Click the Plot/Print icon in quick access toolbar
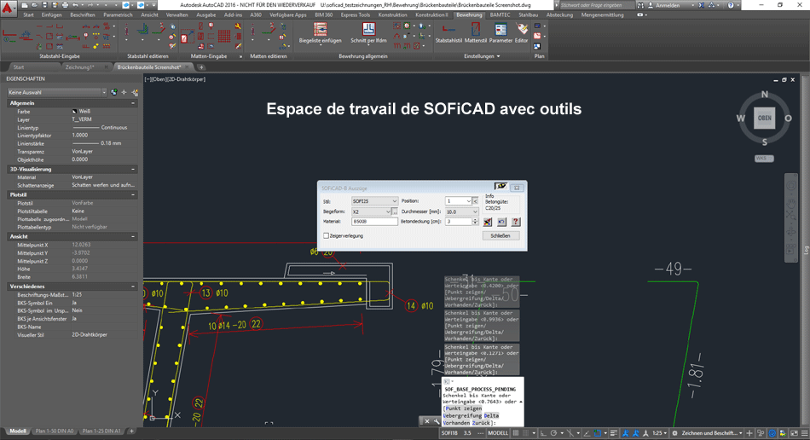This screenshot has height=440, width=810. (x=65, y=5)
